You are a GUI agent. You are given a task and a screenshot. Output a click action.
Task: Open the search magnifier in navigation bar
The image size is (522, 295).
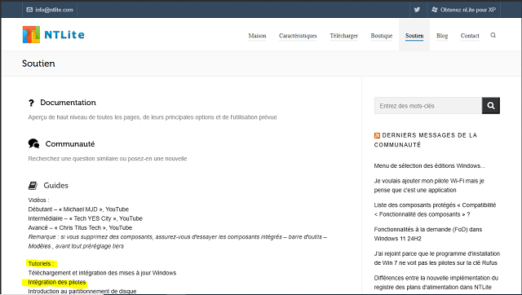point(493,35)
